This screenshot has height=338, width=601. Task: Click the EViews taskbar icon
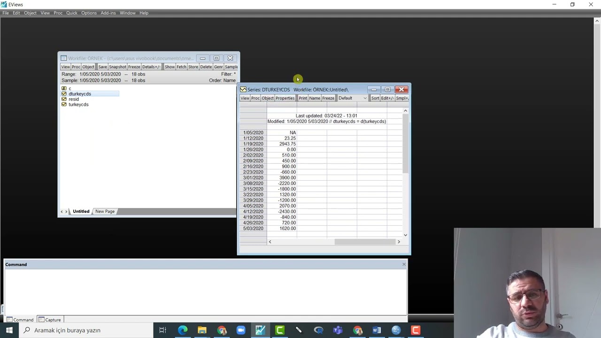[260, 330]
